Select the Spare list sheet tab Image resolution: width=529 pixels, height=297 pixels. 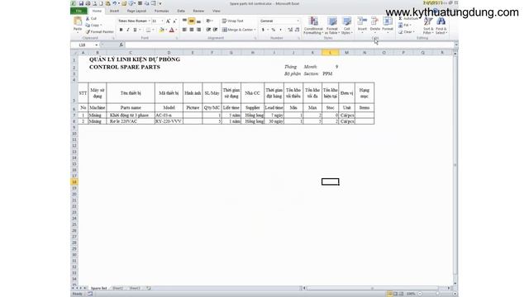(x=99, y=288)
